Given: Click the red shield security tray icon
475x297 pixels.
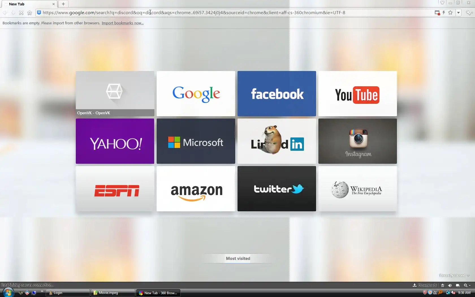Looking at the screenshot, I should (425, 292).
